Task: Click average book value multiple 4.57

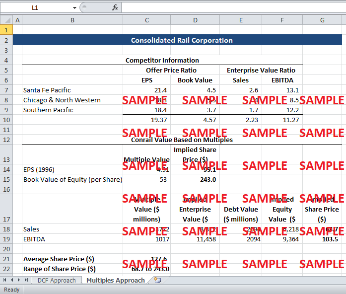Action: pos(209,120)
